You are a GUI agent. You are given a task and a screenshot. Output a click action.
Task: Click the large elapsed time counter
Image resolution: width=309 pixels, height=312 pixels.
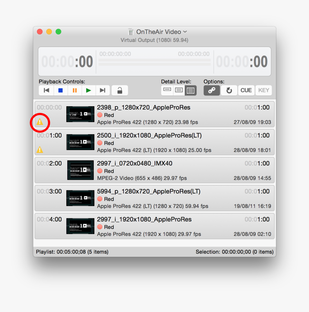(x=67, y=61)
